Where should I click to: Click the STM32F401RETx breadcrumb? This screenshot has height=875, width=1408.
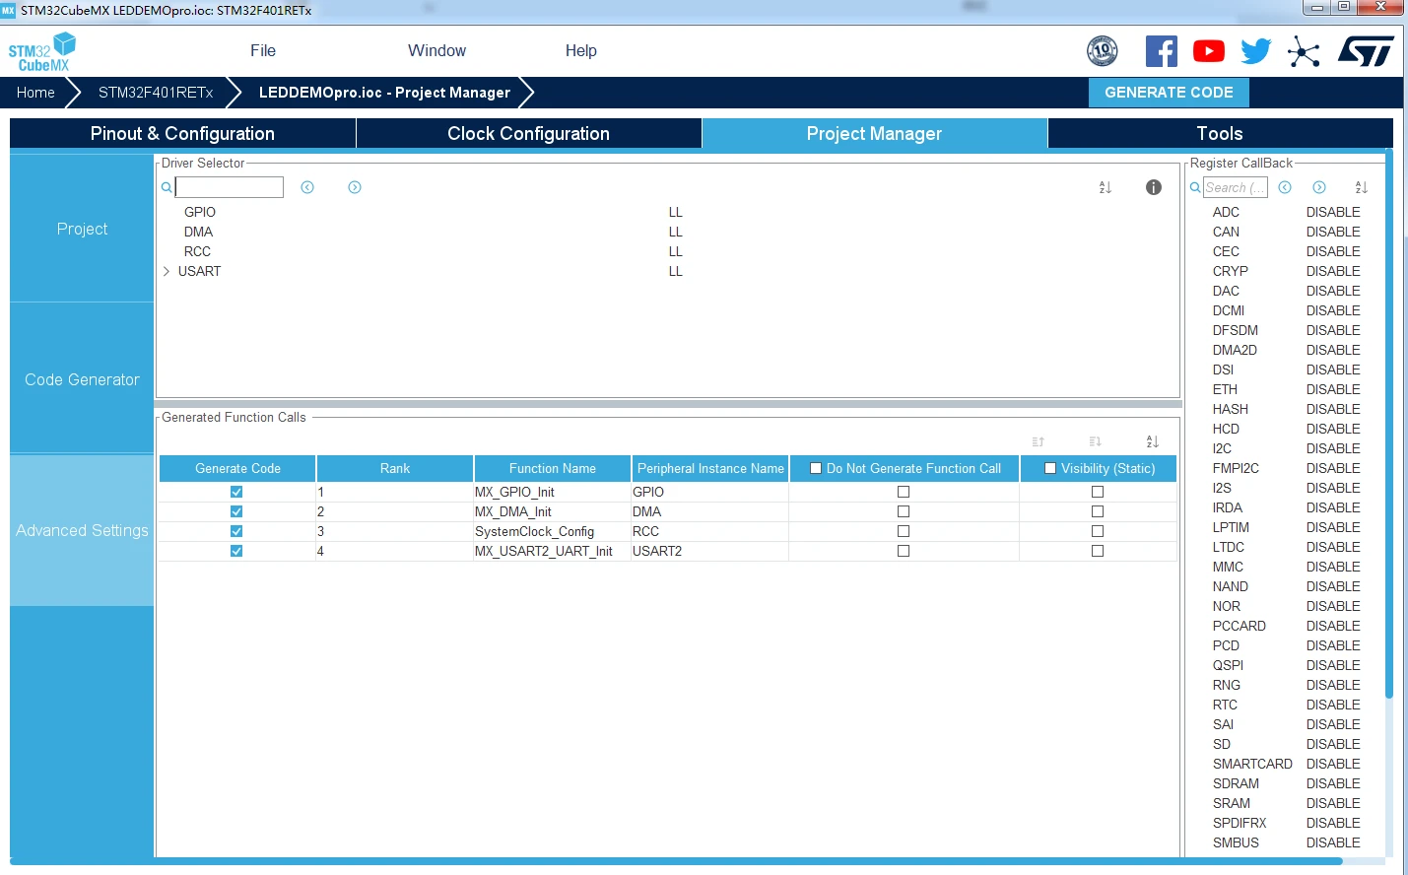(x=156, y=93)
